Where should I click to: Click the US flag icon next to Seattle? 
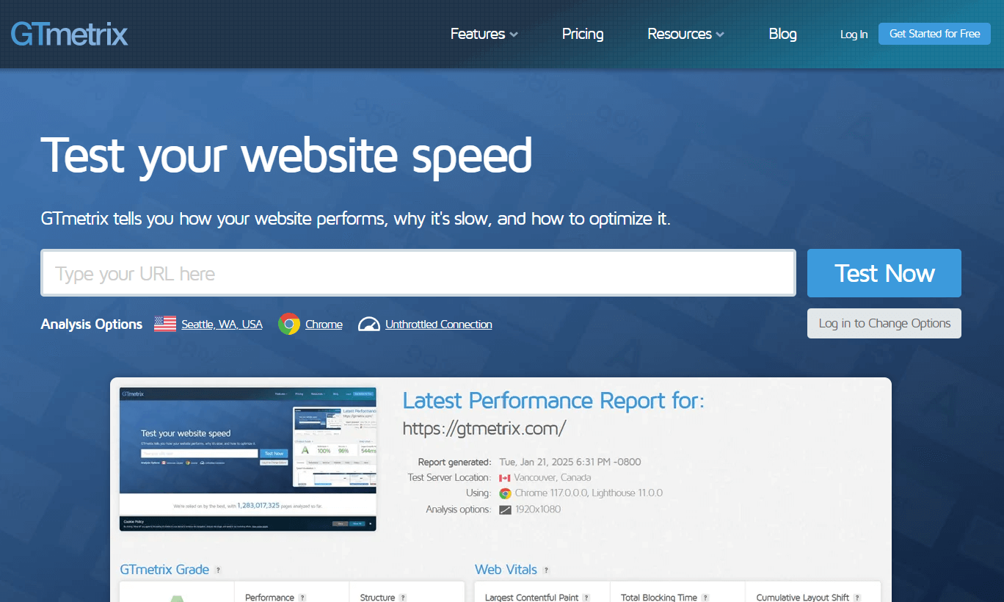point(164,323)
